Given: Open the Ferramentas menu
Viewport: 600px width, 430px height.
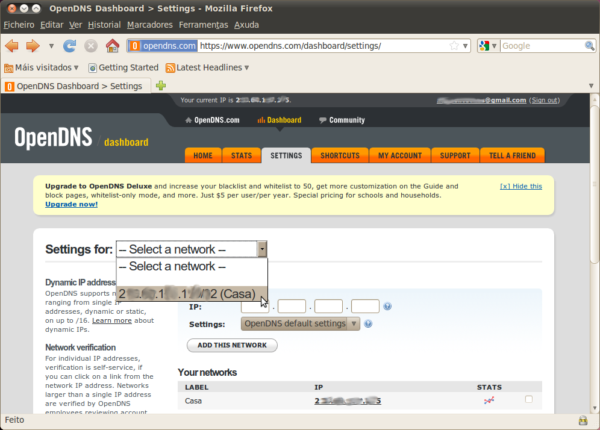Looking at the screenshot, I should pyautogui.click(x=203, y=25).
